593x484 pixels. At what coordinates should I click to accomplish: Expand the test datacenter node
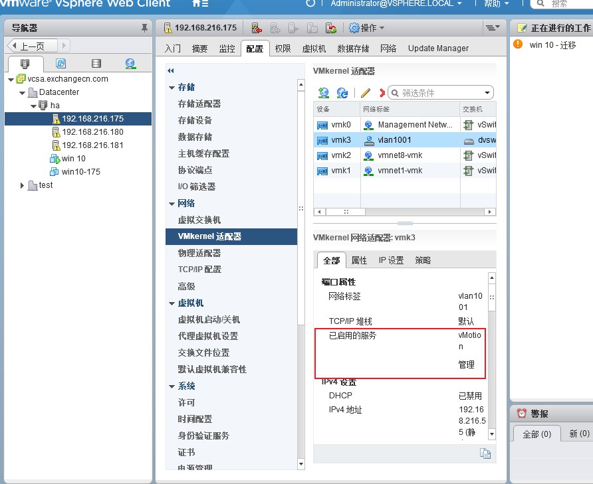(x=22, y=185)
